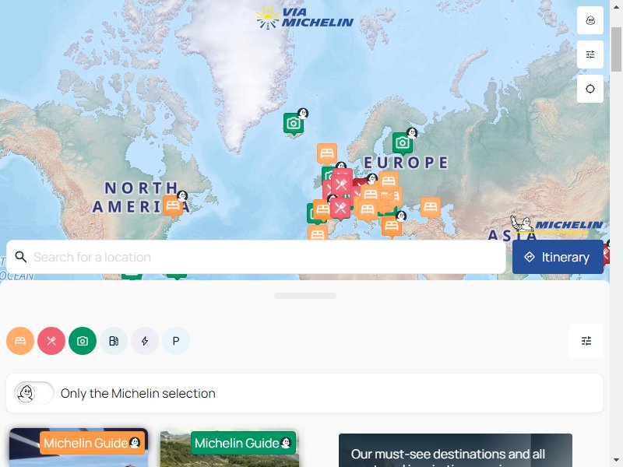Open the orange Michelin Guide card
Screen dimensions: 623x467
pos(79,448)
